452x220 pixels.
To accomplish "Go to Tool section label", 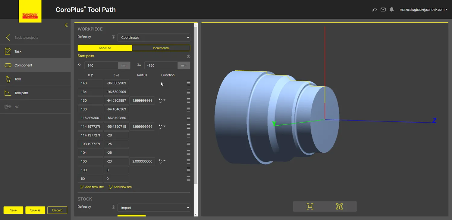I will [x=18, y=79].
